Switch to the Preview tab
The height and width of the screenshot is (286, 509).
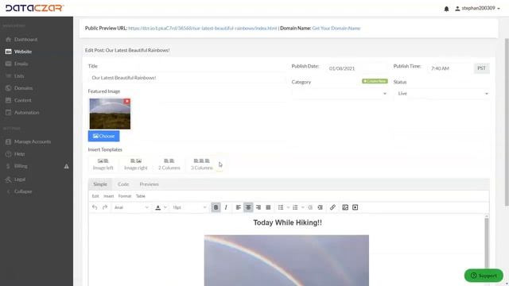pos(149,184)
